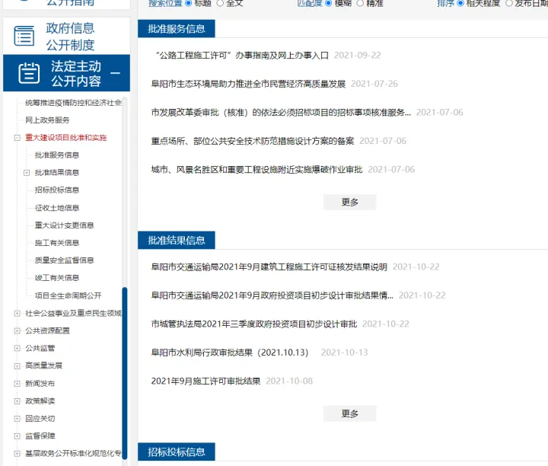The height and width of the screenshot is (466, 548).
Task: Expand the 高质量发展 tree node
Action: coord(17,366)
